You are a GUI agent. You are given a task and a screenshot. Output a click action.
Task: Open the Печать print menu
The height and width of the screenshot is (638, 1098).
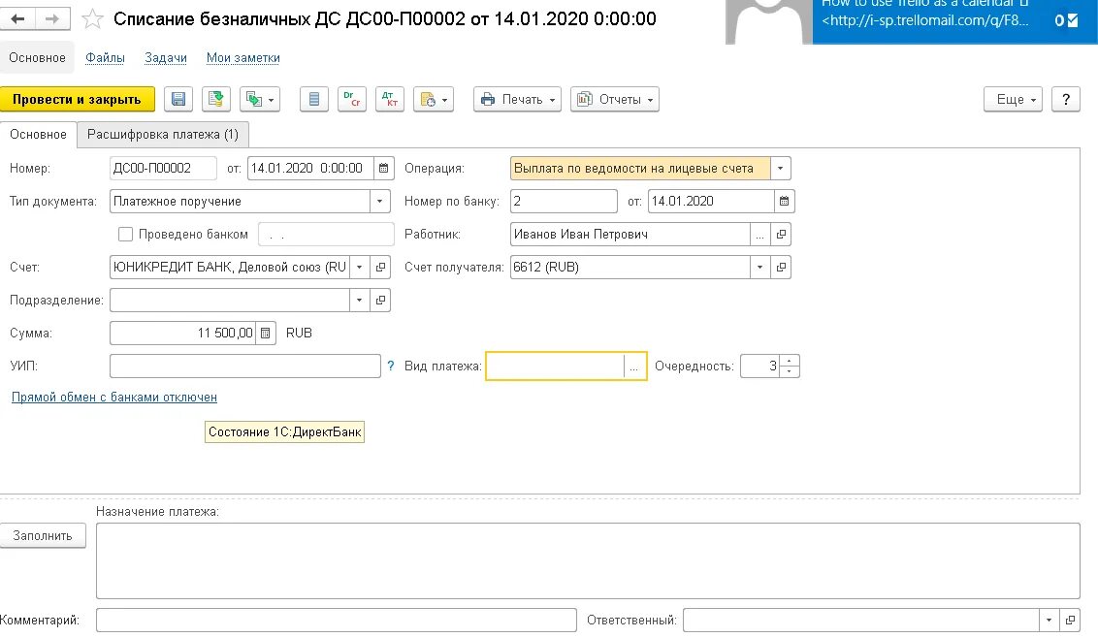(x=518, y=100)
